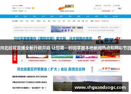Viewport: 131px width, 94px height.
Task: Open article 许勤主持召开省大气污染防治工作领导小组会议
Action: [30, 82]
